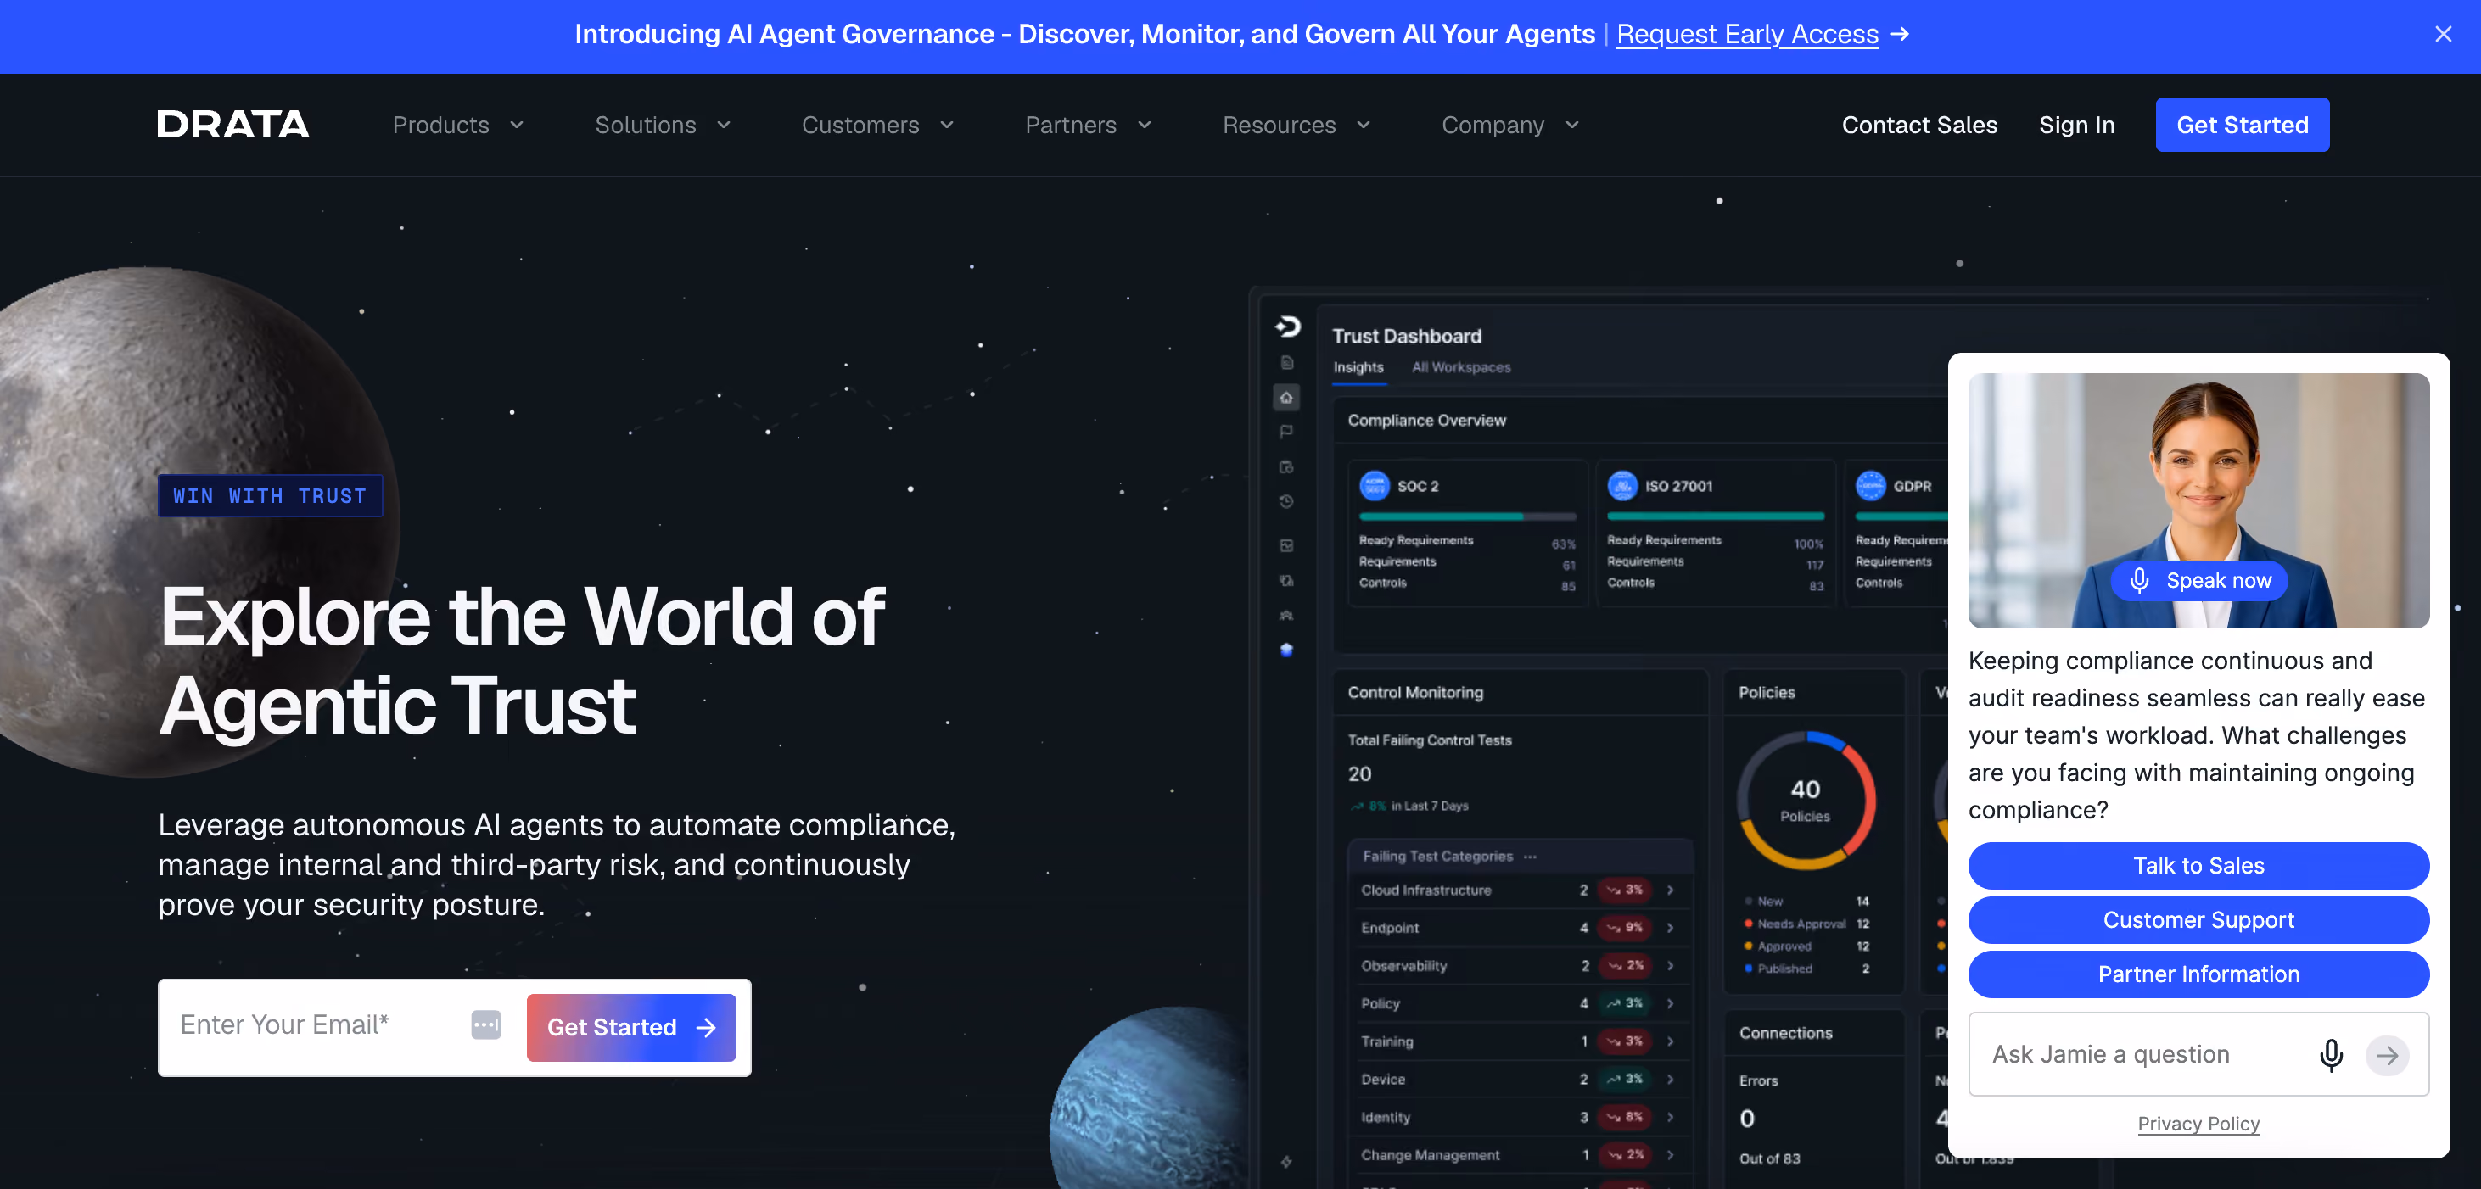The width and height of the screenshot is (2481, 1189).
Task: Expand the Observability row chevron
Action: (1670, 966)
